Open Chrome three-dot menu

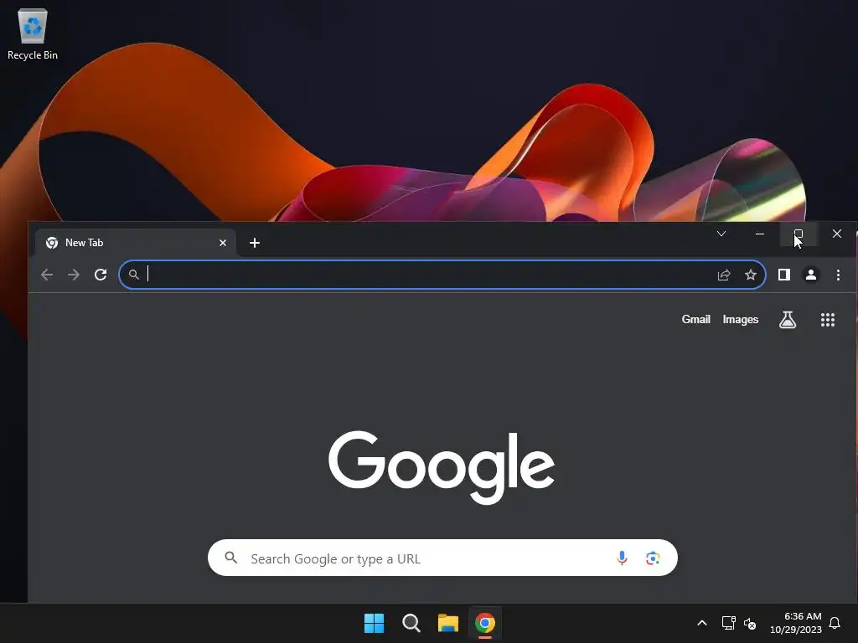click(x=838, y=275)
